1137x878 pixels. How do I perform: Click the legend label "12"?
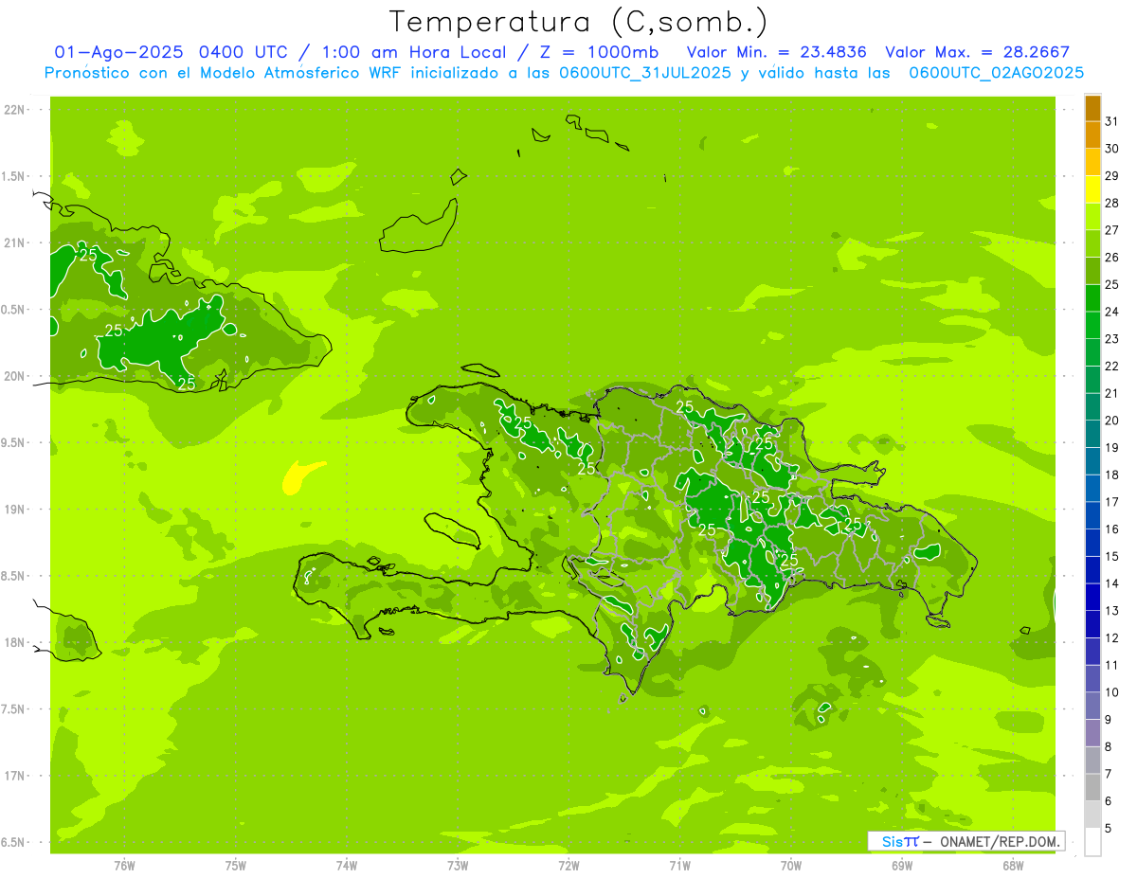1112,638
